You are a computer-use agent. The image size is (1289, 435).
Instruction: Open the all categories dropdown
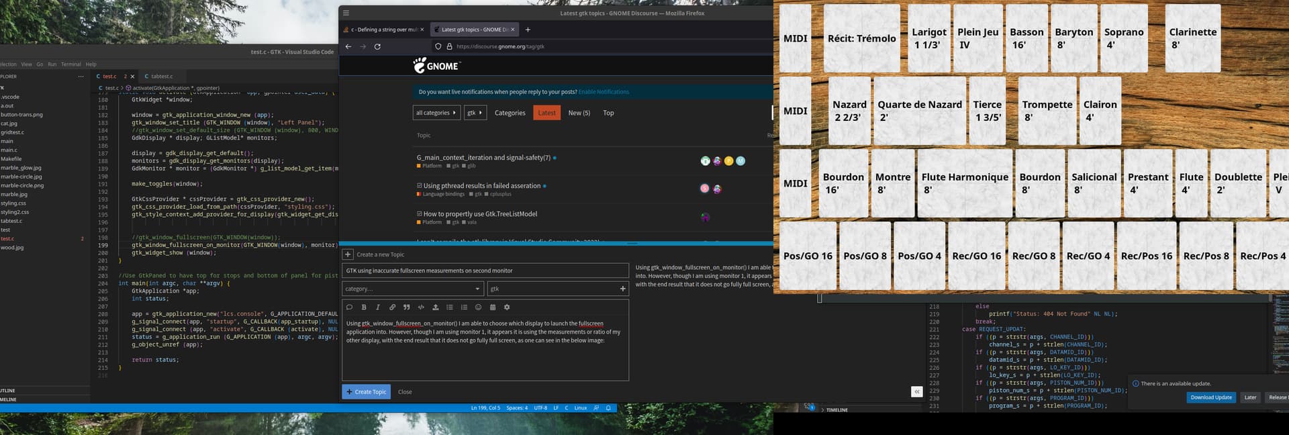click(436, 113)
